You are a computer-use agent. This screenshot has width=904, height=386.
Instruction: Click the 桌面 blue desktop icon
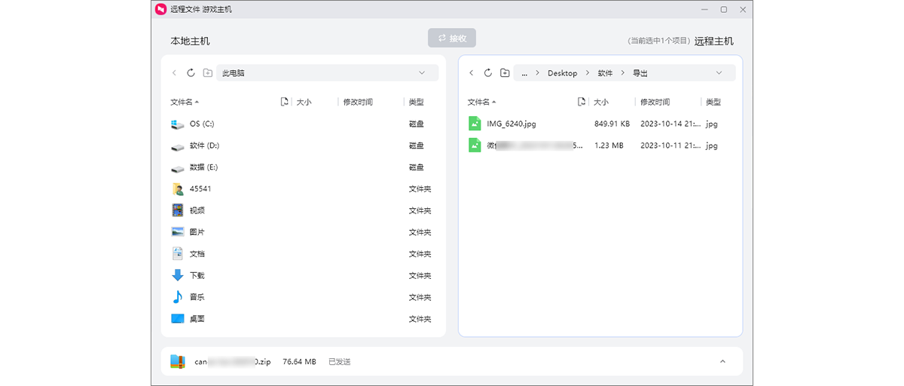(178, 318)
